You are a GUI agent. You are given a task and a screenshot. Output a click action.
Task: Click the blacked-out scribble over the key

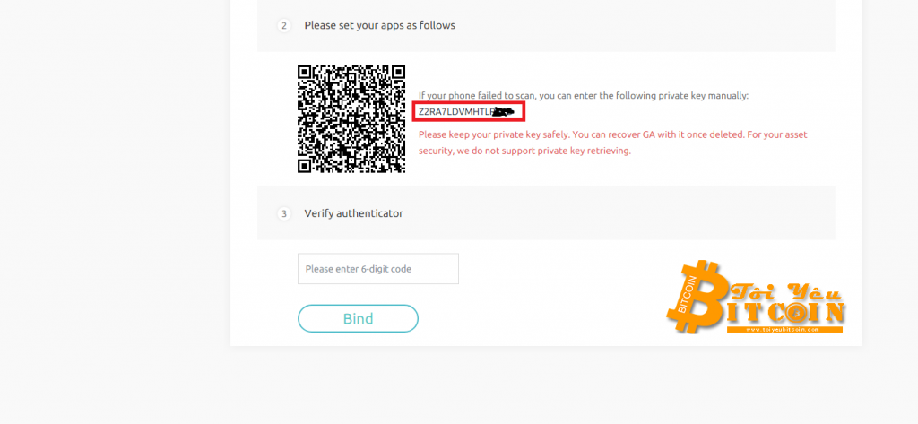pyautogui.click(x=502, y=111)
